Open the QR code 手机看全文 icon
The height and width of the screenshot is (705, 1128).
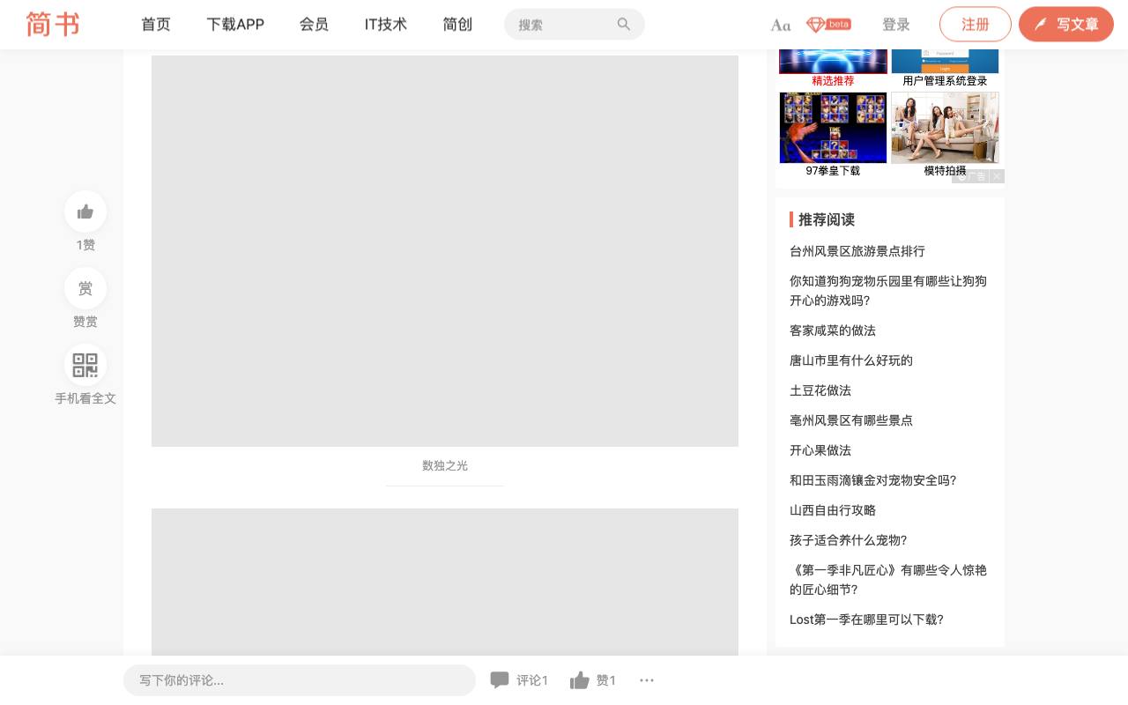coord(85,365)
